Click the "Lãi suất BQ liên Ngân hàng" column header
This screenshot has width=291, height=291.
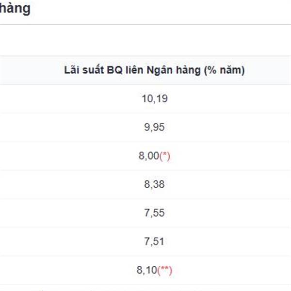pyautogui.click(x=154, y=70)
